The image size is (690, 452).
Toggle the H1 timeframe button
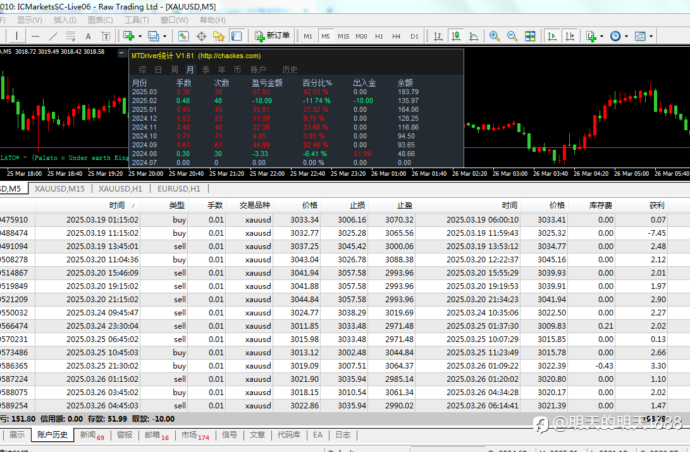click(x=379, y=36)
